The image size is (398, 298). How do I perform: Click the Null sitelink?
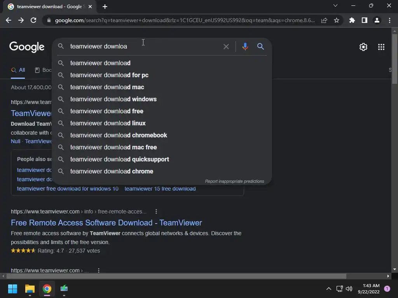[x=16, y=141]
